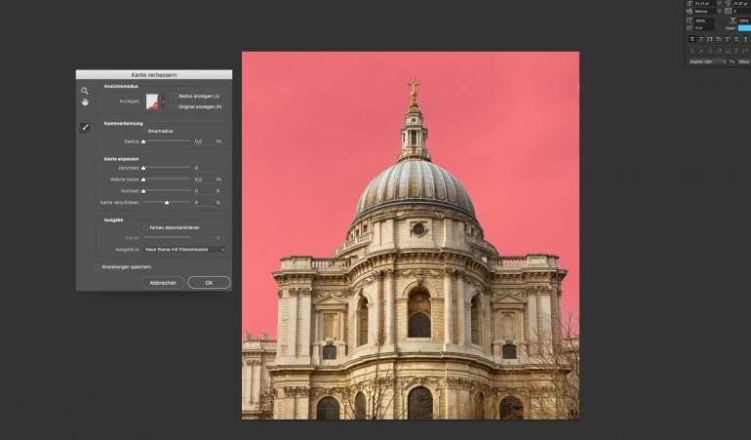Enable Original anzeigen (P) checkbox
Screen dimensions: 751x440
[x=175, y=107]
